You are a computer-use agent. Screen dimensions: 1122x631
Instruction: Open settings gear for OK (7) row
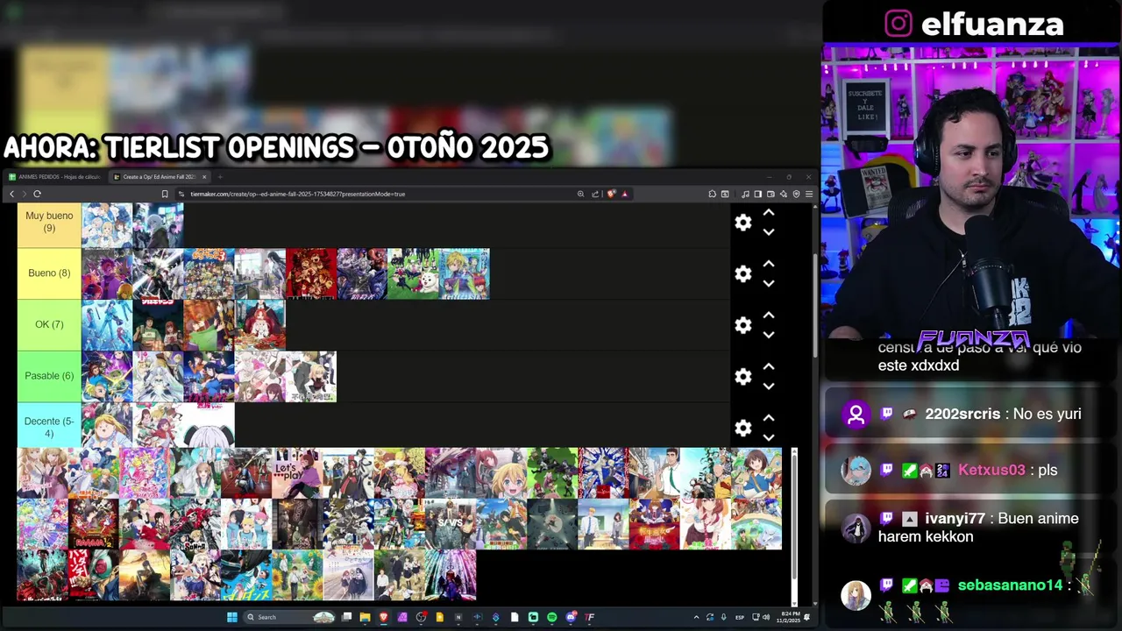743,325
